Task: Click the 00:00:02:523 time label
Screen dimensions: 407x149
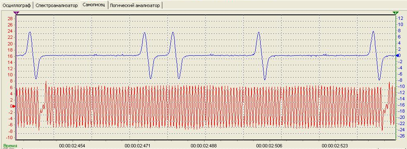Action: [335, 146]
